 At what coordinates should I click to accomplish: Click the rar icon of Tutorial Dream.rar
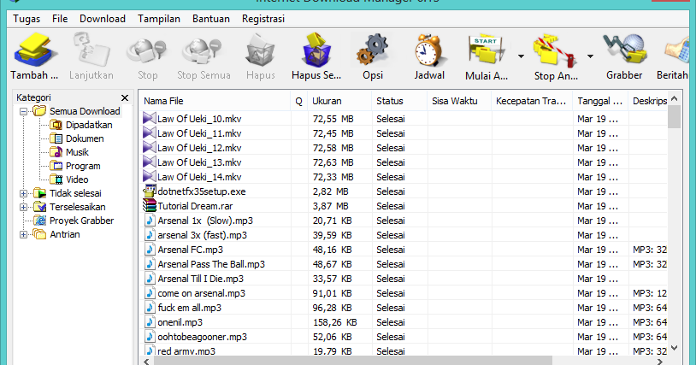pos(149,205)
